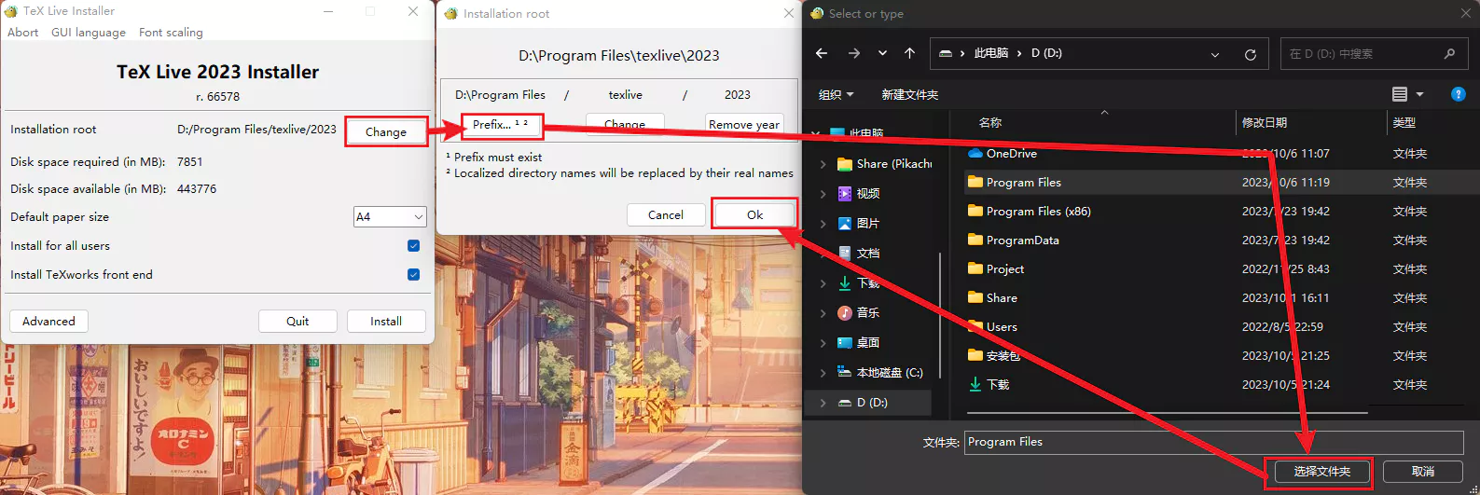This screenshot has width=1480, height=495.
Task: Select the ProgramData folder
Action: pyautogui.click(x=1022, y=241)
